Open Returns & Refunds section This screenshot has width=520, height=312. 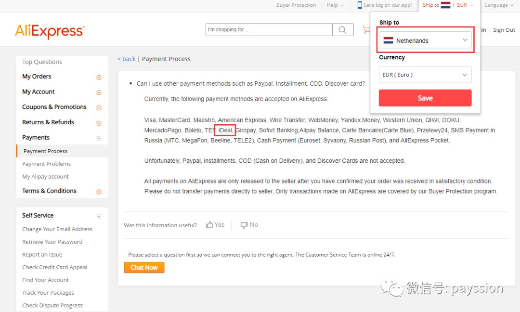pos(48,122)
